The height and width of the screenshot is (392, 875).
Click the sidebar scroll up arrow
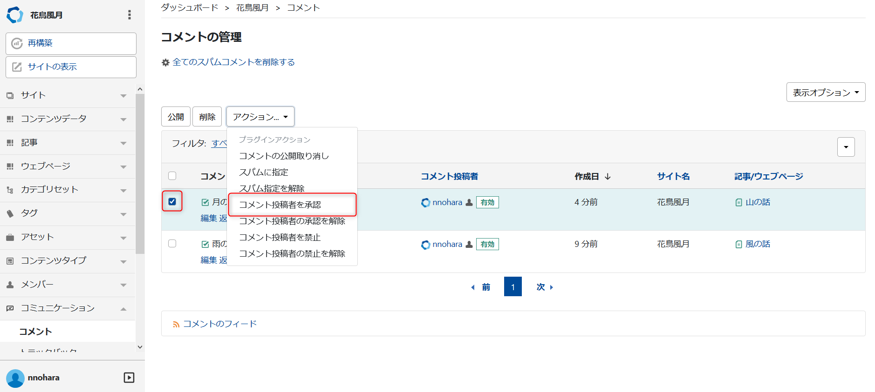(140, 89)
